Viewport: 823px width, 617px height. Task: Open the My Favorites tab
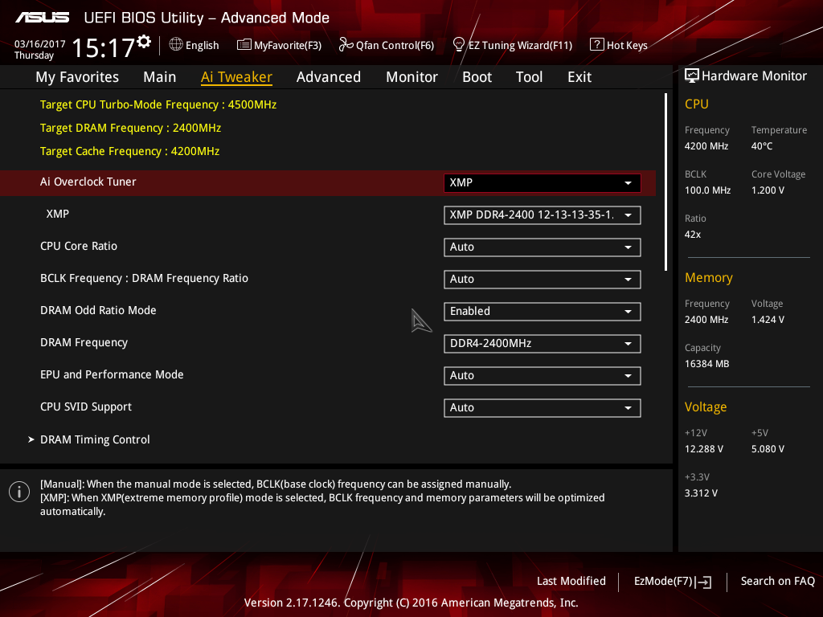tap(77, 77)
